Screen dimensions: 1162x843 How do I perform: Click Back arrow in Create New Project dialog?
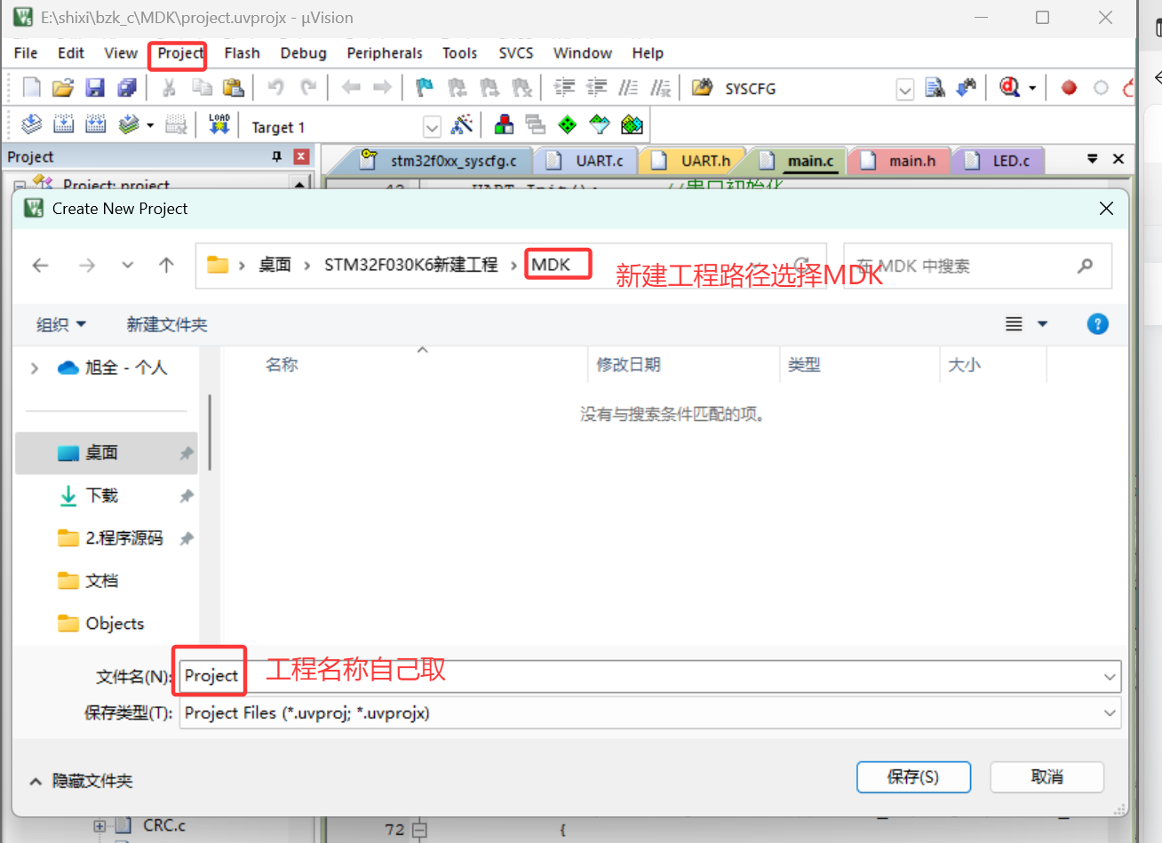click(x=40, y=265)
